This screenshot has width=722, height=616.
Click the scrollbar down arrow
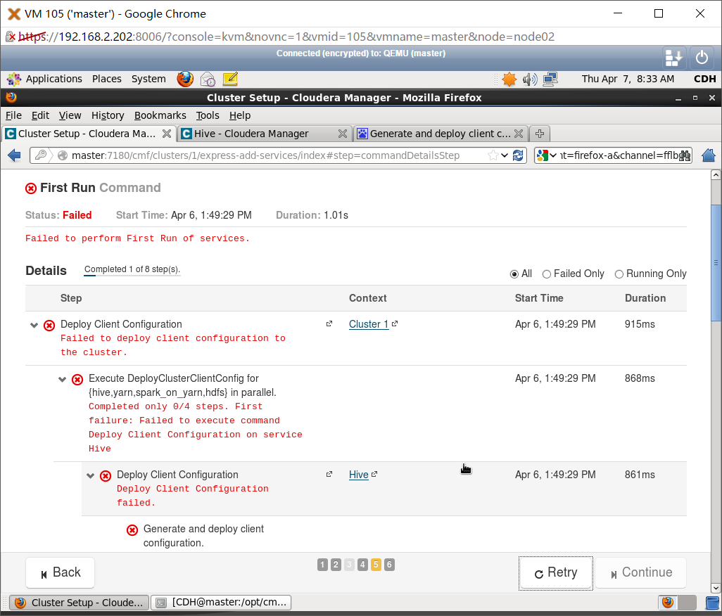pos(716,588)
